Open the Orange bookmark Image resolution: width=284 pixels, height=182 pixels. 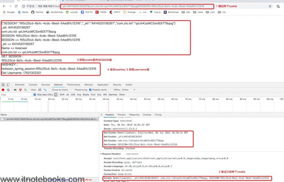click(x=129, y=12)
